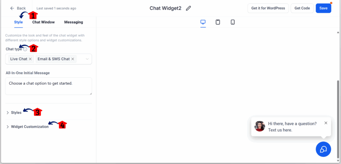Click the pencil edit icon beside Chat Widget2

[x=188, y=8]
